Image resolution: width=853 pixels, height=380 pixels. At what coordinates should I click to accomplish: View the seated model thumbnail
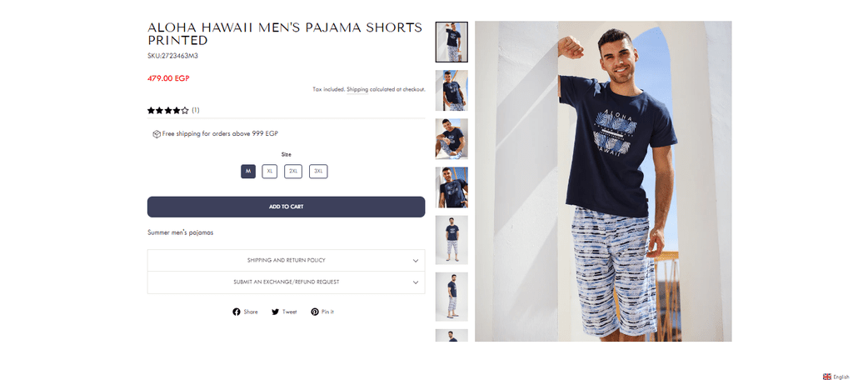451,139
